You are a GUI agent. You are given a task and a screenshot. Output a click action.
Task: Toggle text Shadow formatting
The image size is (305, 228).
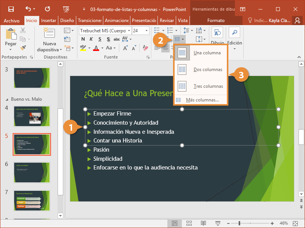pos(108,39)
